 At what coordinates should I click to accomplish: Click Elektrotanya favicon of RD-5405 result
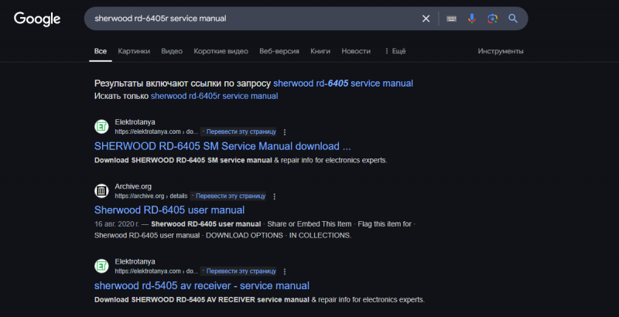tap(101, 266)
